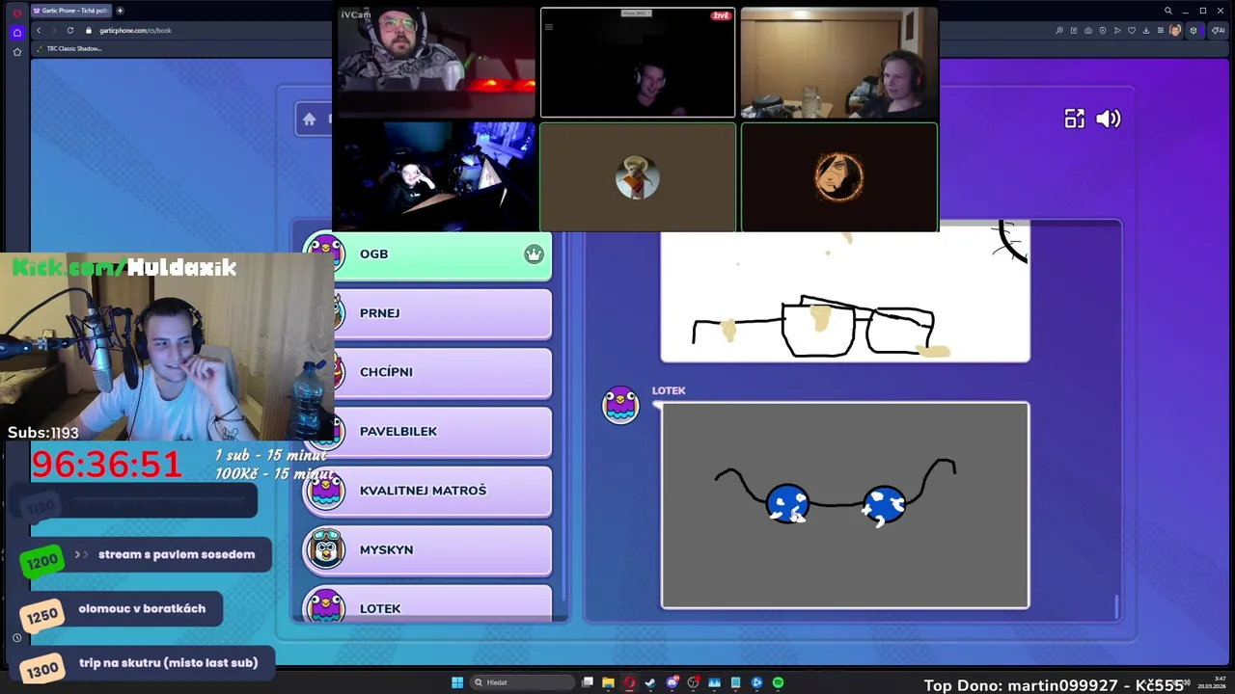
Task: Open the easy setup menu lines icon
Action: click(x=1161, y=31)
